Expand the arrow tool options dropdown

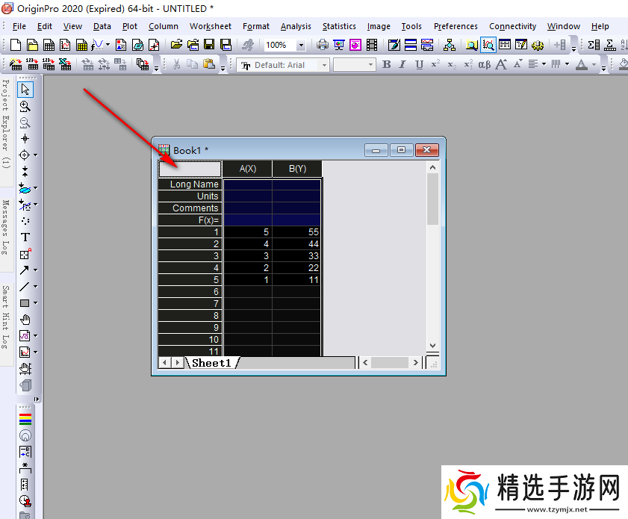(35, 270)
